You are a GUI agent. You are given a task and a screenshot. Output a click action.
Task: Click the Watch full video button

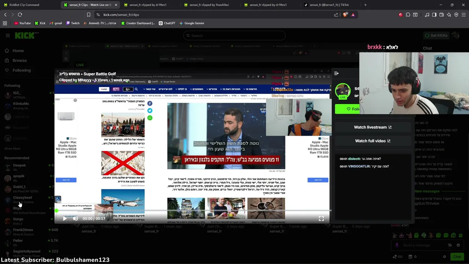(373, 141)
